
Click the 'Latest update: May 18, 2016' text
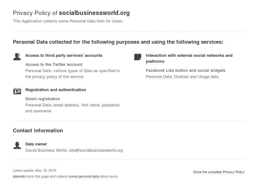[x=34, y=171]
